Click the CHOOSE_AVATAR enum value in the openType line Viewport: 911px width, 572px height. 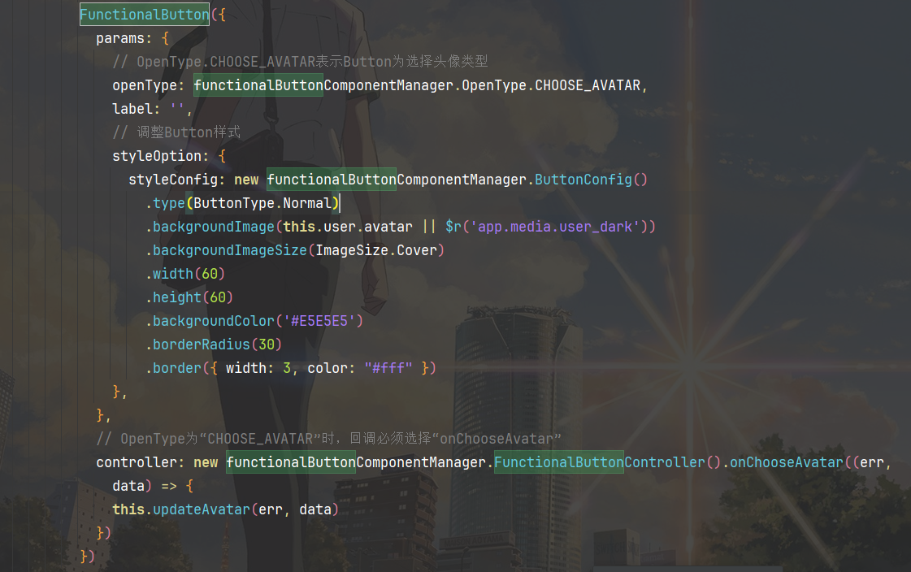(x=588, y=85)
